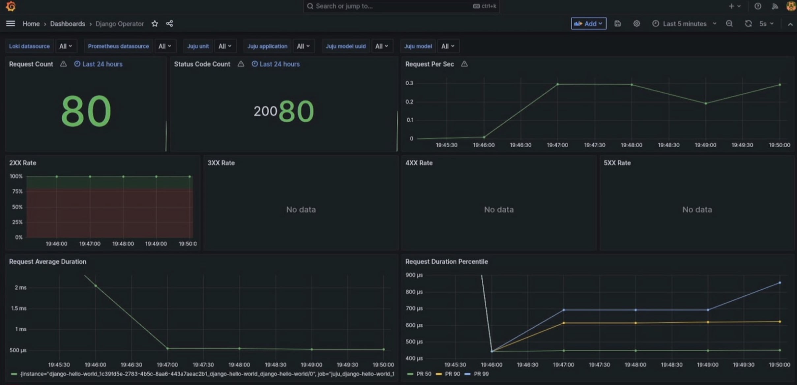The height and width of the screenshot is (385, 797).
Task: Open 5XX Rate panel title menu
Action: (x=617, y=163)
